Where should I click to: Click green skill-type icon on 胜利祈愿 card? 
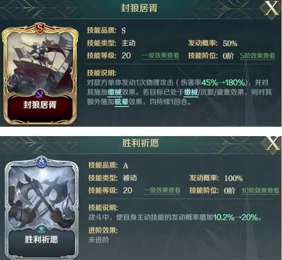click(42, 229)
